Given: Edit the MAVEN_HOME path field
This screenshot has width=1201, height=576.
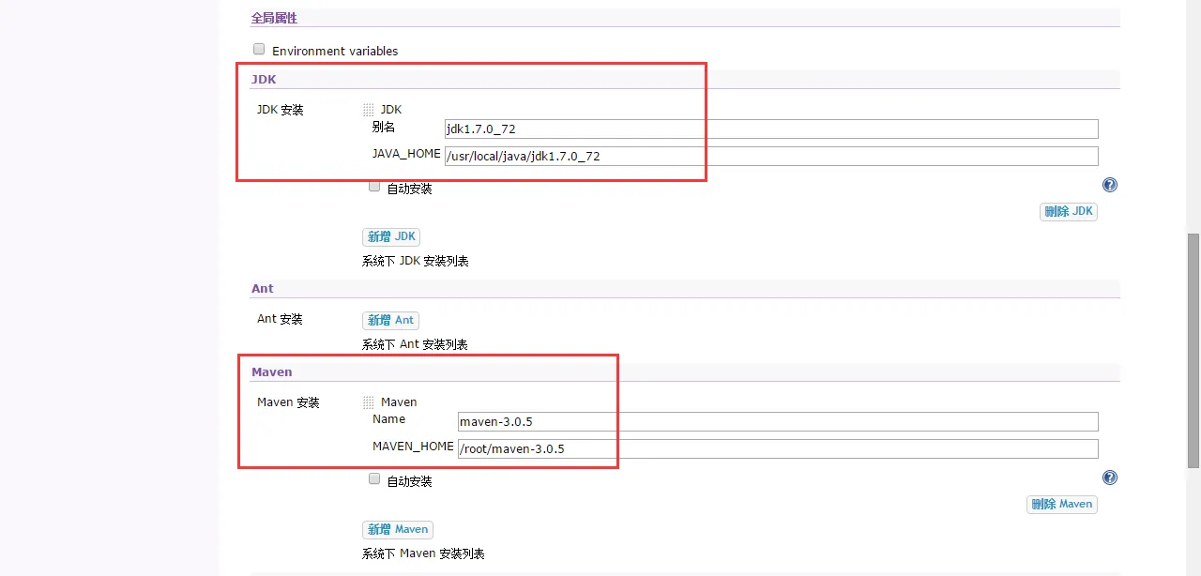Looking at the screenshot, I should coord(778,448).
